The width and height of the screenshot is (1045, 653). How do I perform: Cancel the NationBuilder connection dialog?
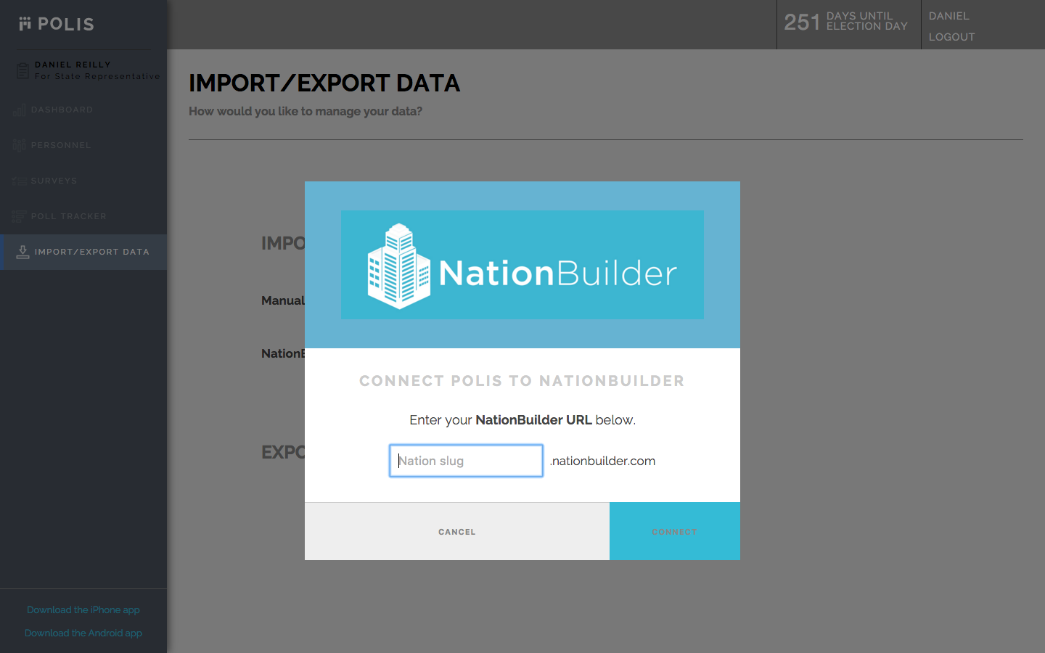click(x=457, y=531)
